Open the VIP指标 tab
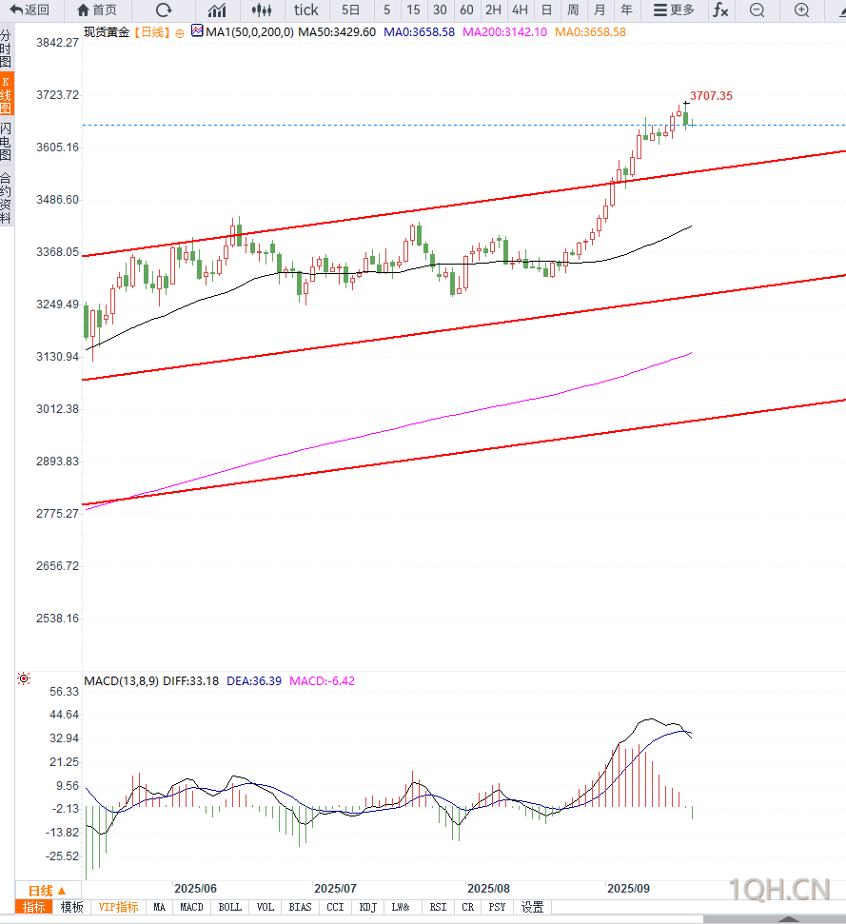Viewport: 846px width, 924px height. (118, 907)
